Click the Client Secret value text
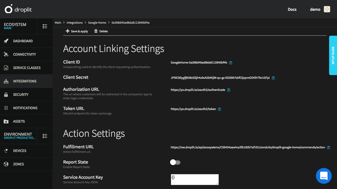337x189 pixels. point(220,78)
